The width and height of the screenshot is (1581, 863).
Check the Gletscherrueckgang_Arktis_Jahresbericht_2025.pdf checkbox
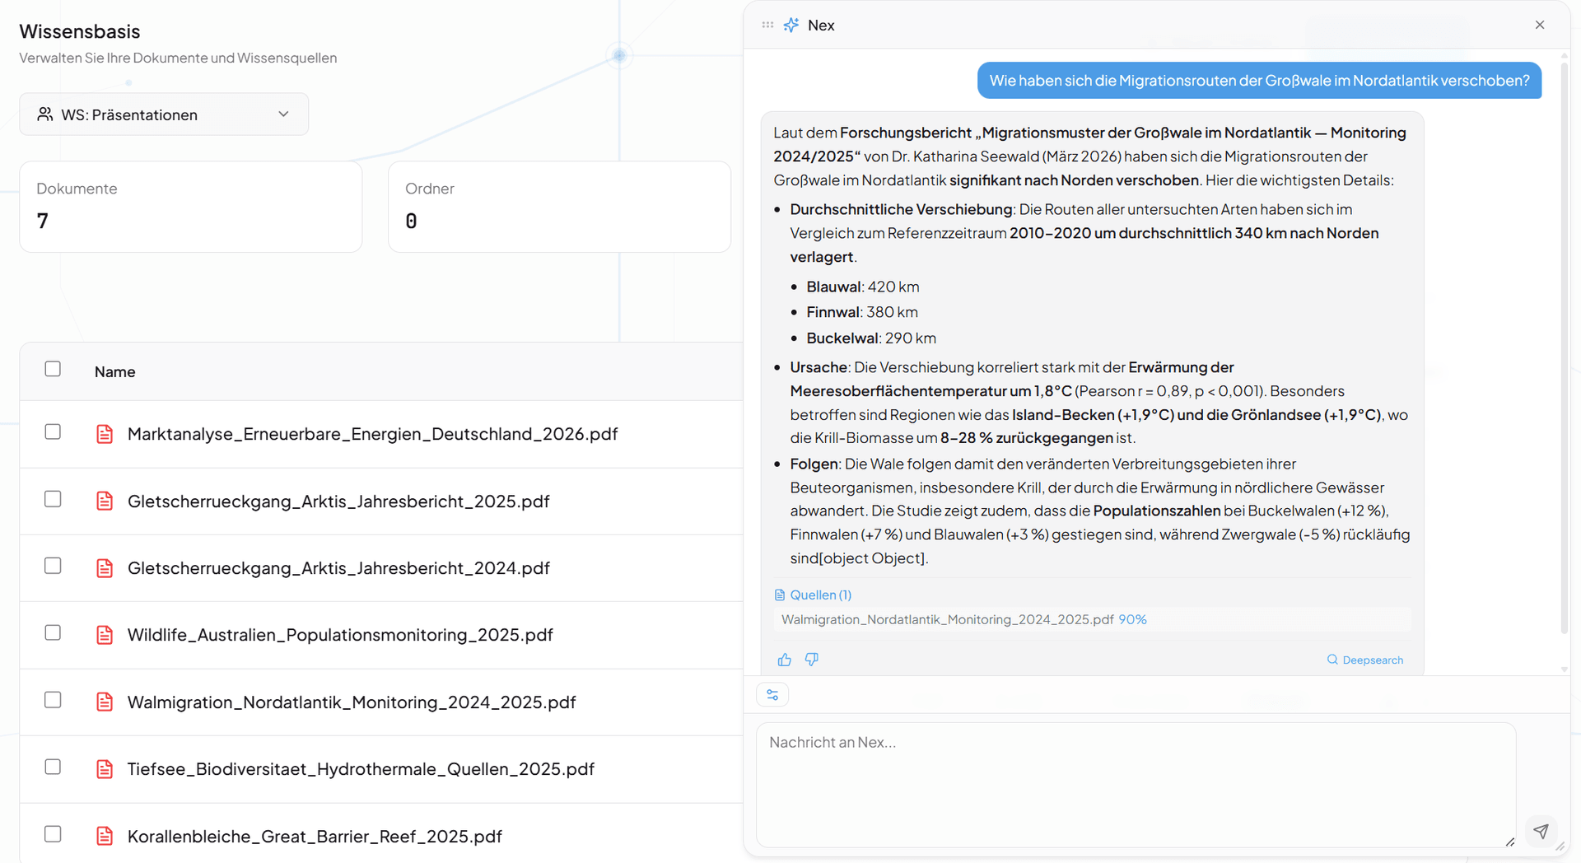coord(53,499)
